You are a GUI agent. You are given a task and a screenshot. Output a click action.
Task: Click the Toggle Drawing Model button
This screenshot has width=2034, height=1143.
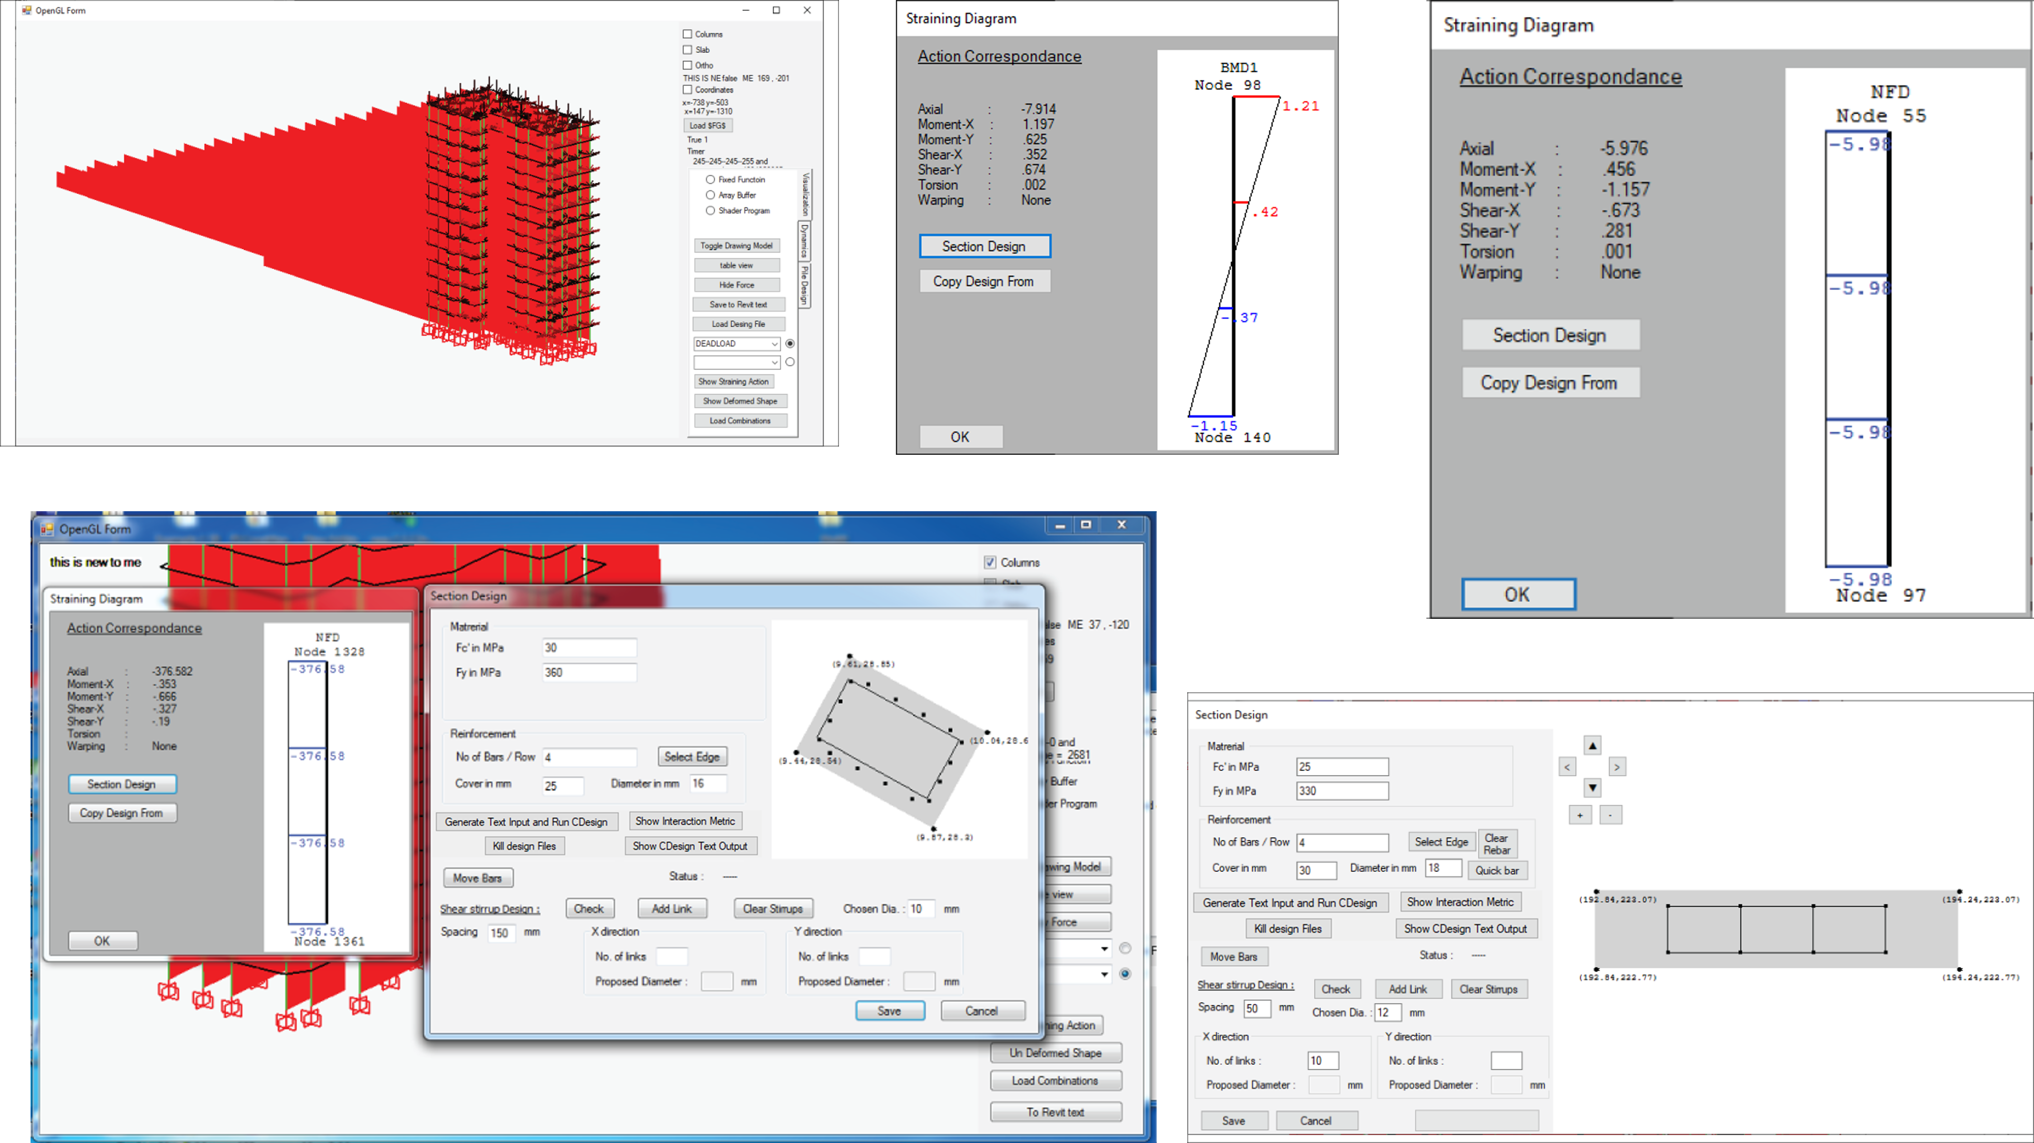tap(736, 246)
